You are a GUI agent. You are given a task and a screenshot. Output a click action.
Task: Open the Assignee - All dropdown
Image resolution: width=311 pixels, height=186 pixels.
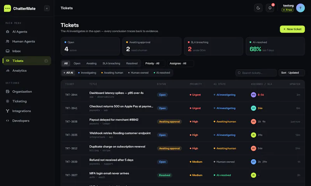pyautogui.click(x=180, y=63)
